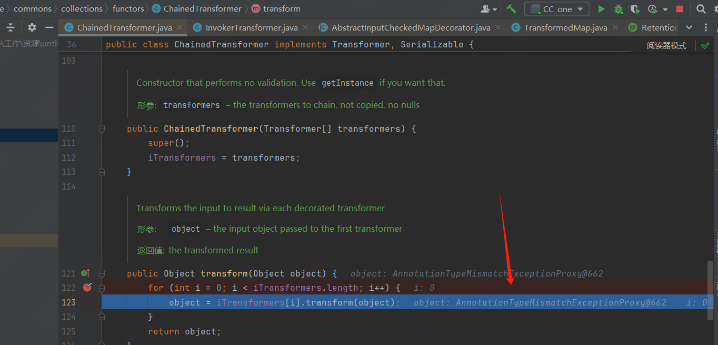Close the AbstractInputCheckedMapDecorator.java tab
This screenshot has width=718, height=345.
[x=499, y=27]
